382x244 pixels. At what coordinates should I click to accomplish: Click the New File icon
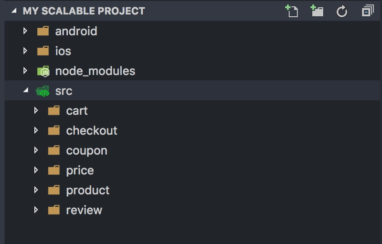(292, 11)
